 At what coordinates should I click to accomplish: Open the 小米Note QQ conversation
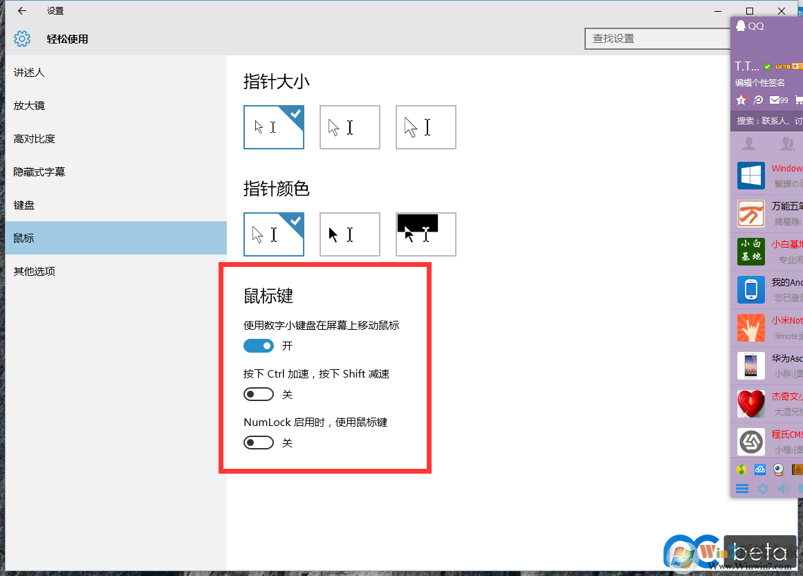click(766, 328)
